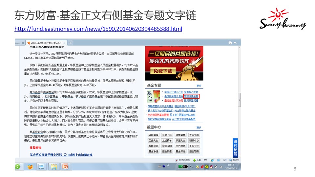Open 战略配置新兴产业类基金 link

(x=160, y=106)
